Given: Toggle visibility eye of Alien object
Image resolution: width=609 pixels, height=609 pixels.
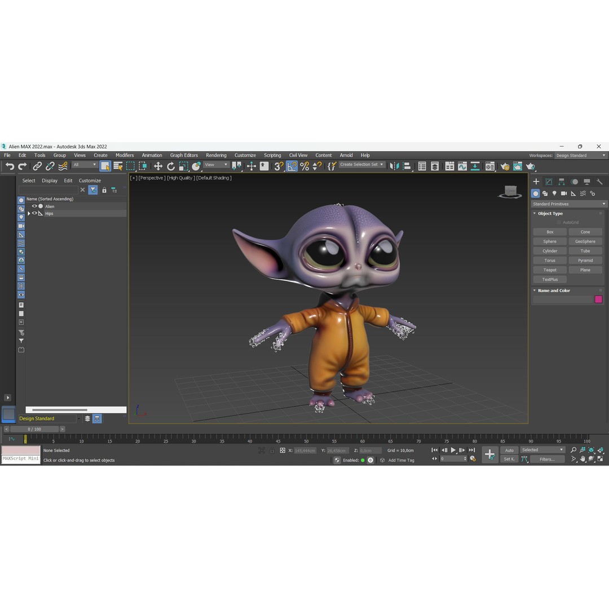Looking at the screenshot, I should [34, 206].
